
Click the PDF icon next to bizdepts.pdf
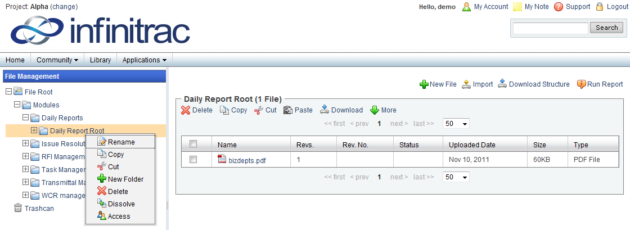pos(222,159)
